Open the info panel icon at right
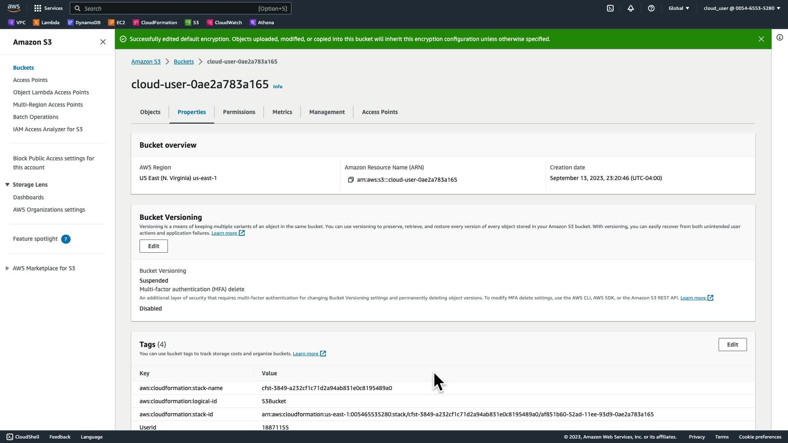 [x=780, y=38]
